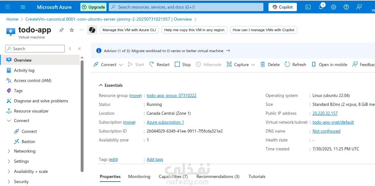
Task: Switch to the Tutorials tab
Action: [257, 177]
